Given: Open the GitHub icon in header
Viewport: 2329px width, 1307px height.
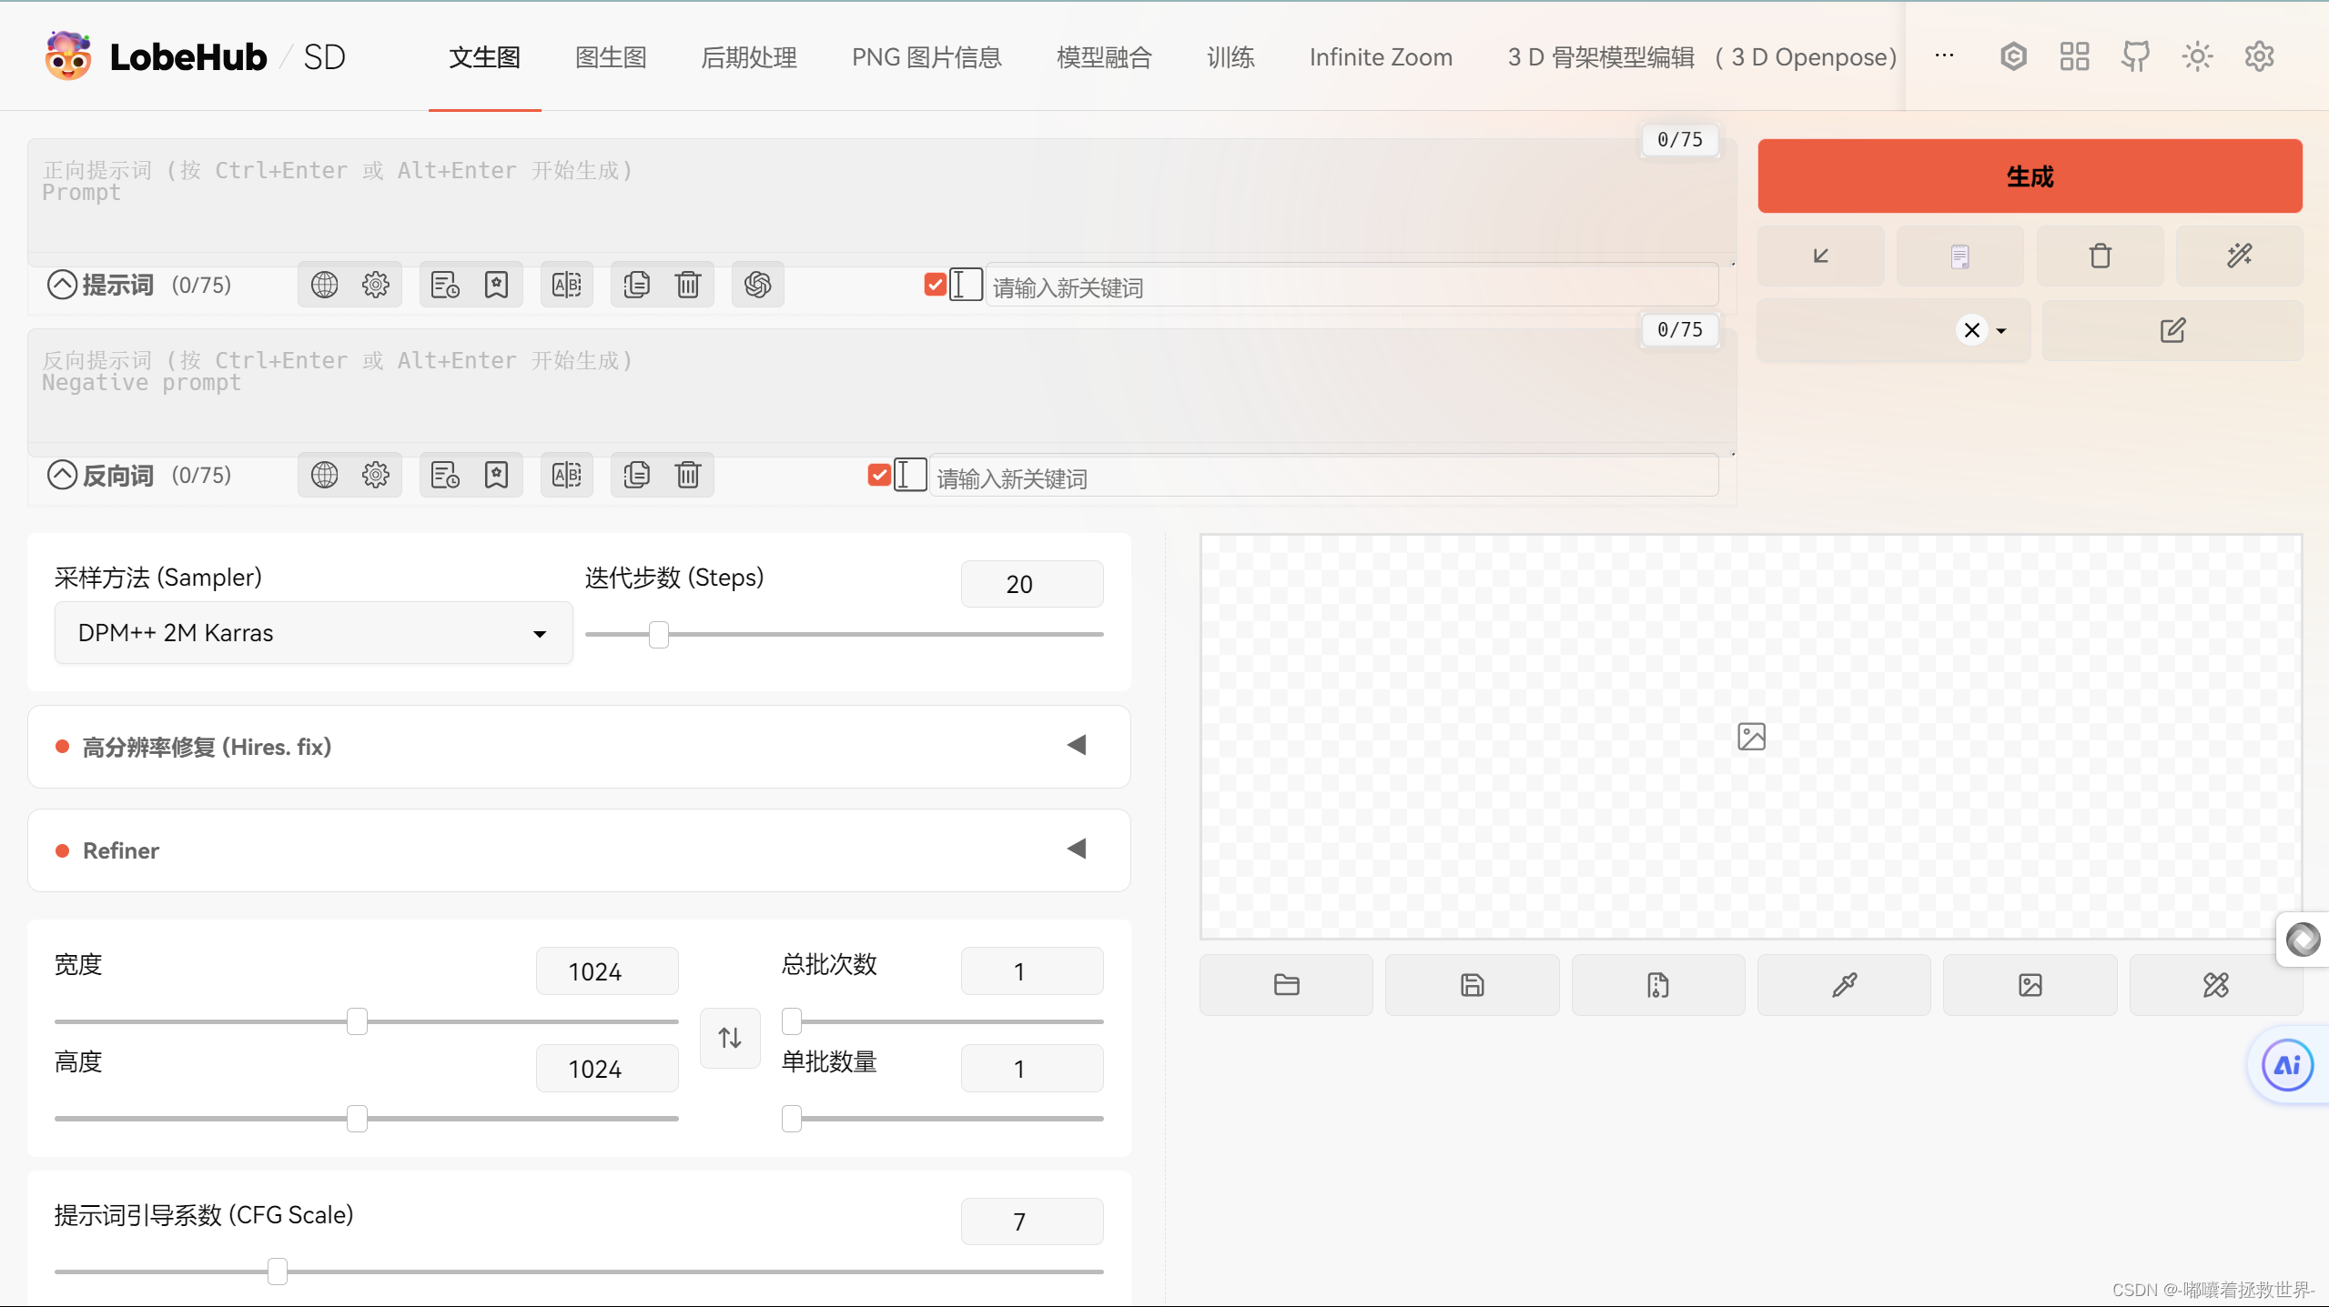Looking at the screenshot, I should 2135,56.
